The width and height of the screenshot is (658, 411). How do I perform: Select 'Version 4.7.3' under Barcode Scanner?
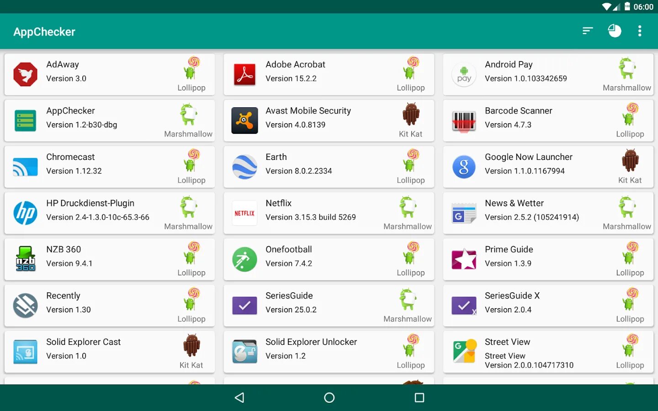point(508,125)
